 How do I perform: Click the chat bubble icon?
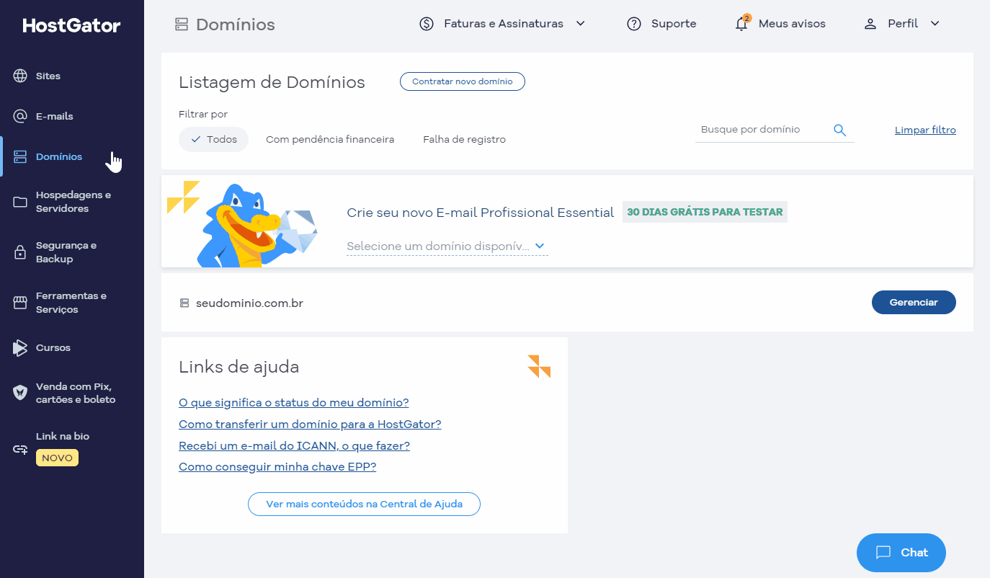[x=883, y=553]
